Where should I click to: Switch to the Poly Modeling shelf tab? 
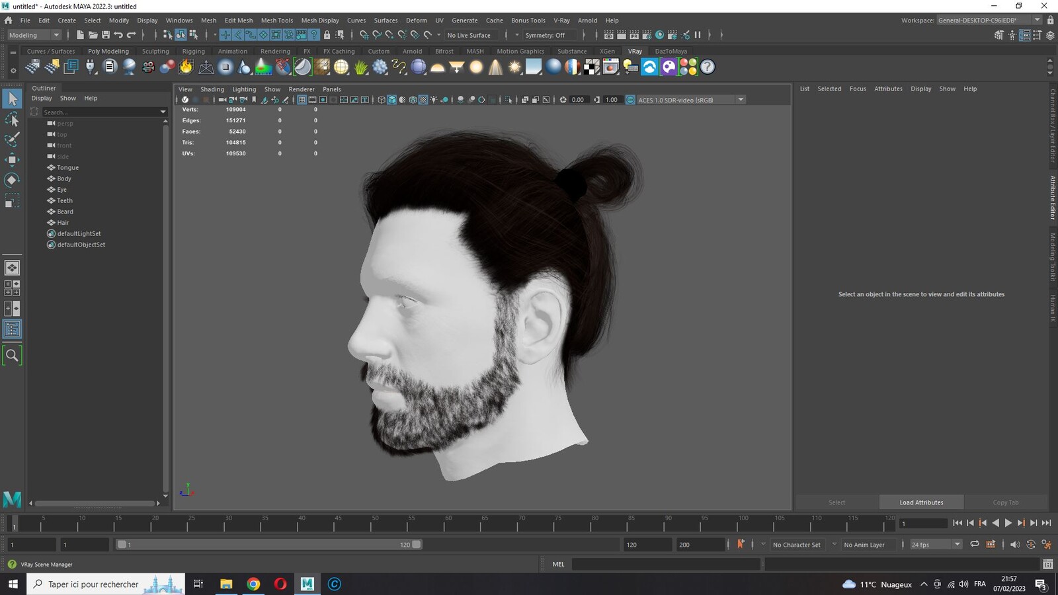click(x=108, y=51)
